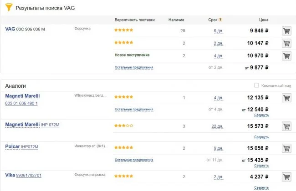Add the 10 147 ₽ offer to cart
Image resolution: width=296 pixels, height=191 pixels.
(x=286, y=43)
